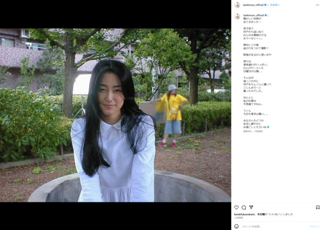Click the timestamp below the likes line
The height and width of the screenshot is (230, 321).
click(238, 217)
